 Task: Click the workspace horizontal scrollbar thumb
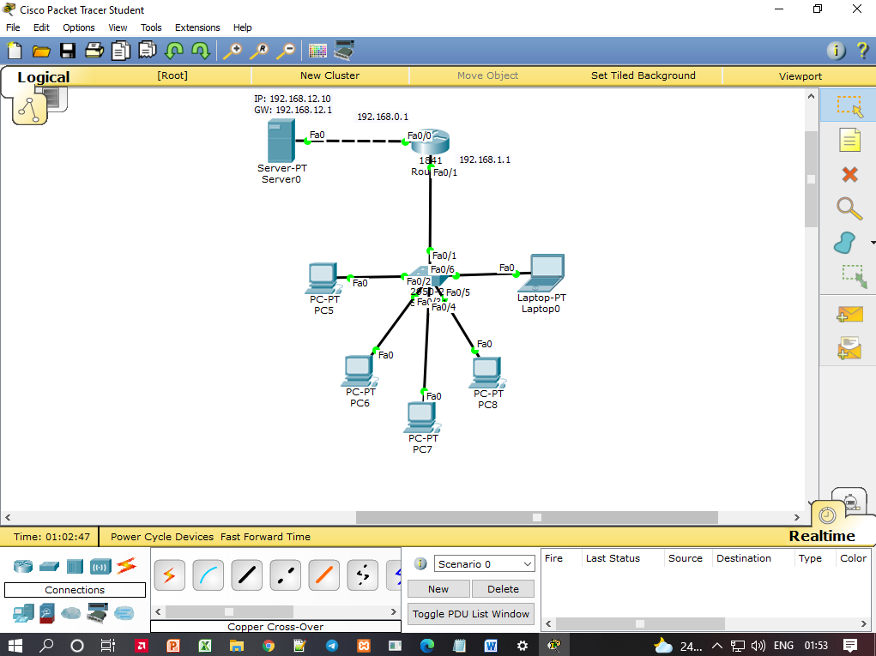(537, 518)
